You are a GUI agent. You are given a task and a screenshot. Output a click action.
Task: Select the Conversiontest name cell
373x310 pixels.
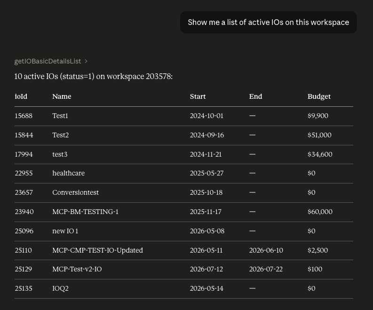[x=75, y=192]
